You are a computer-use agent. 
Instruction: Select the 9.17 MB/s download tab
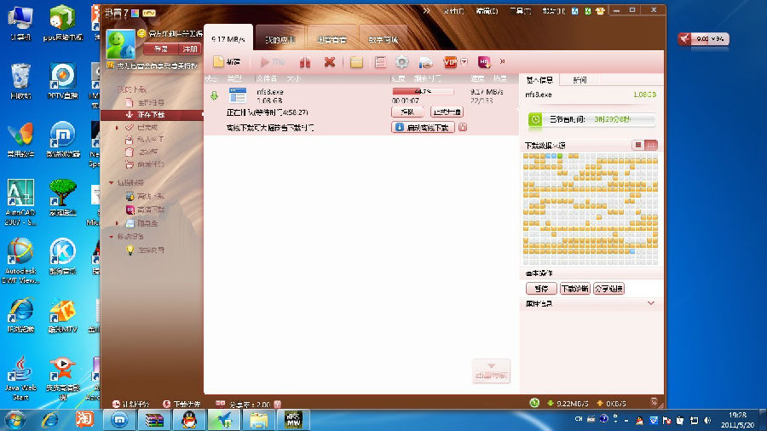(x=228, y=39)
